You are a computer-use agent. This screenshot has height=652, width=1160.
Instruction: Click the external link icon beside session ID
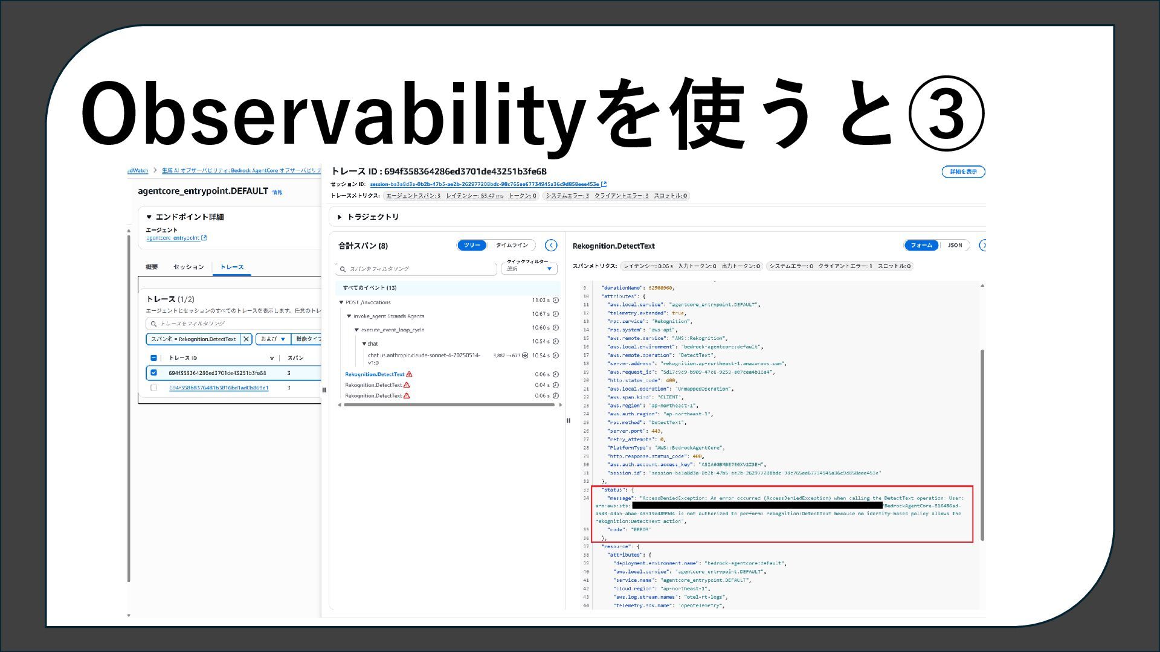(x=604, y=184)
